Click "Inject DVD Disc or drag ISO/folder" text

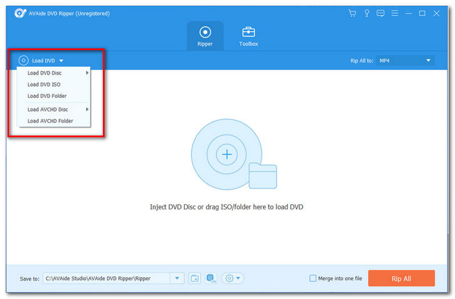[226, 207]
